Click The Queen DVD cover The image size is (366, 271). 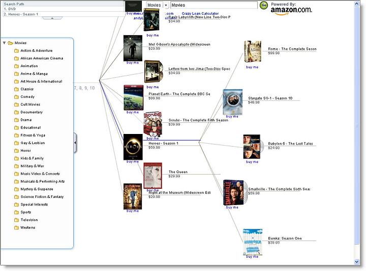[152, 176]
